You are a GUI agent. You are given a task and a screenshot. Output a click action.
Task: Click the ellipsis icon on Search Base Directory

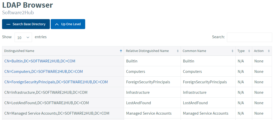tap(8, 24)
